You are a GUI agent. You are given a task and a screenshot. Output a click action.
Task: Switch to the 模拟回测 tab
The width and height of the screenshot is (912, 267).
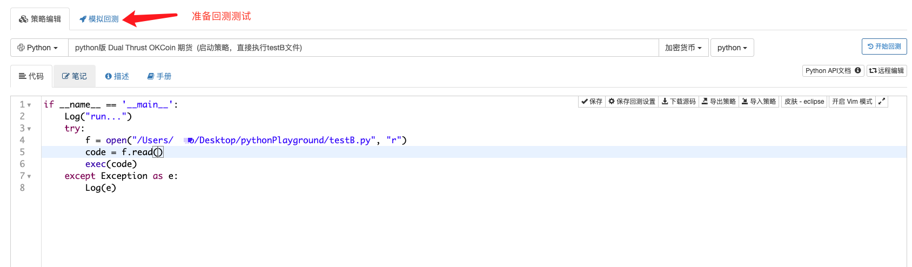point(99,19)
